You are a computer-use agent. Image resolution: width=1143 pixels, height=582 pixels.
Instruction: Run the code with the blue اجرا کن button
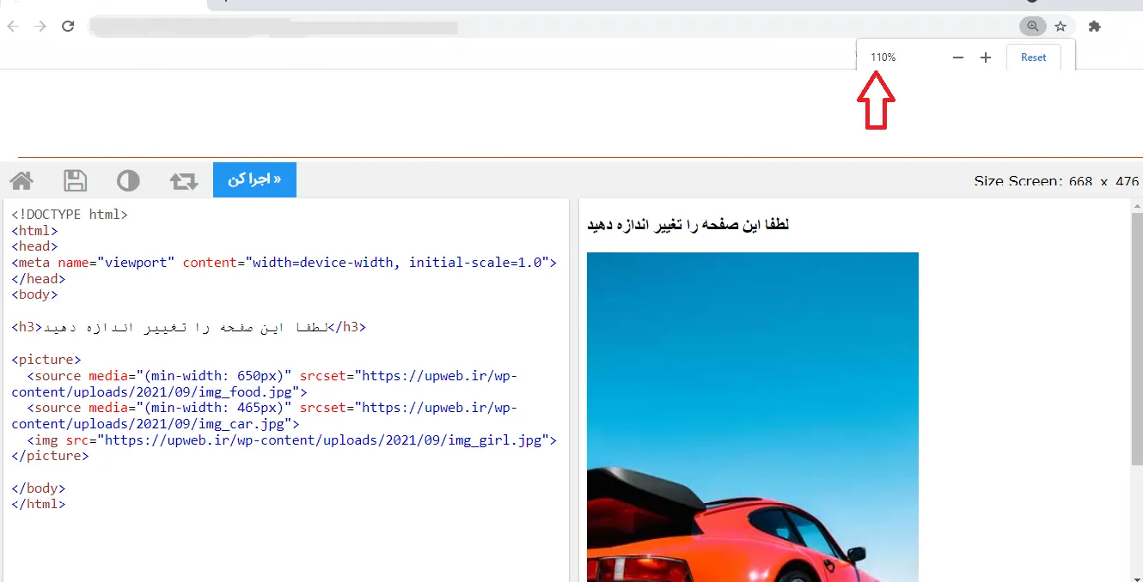(x=254, y=179)
